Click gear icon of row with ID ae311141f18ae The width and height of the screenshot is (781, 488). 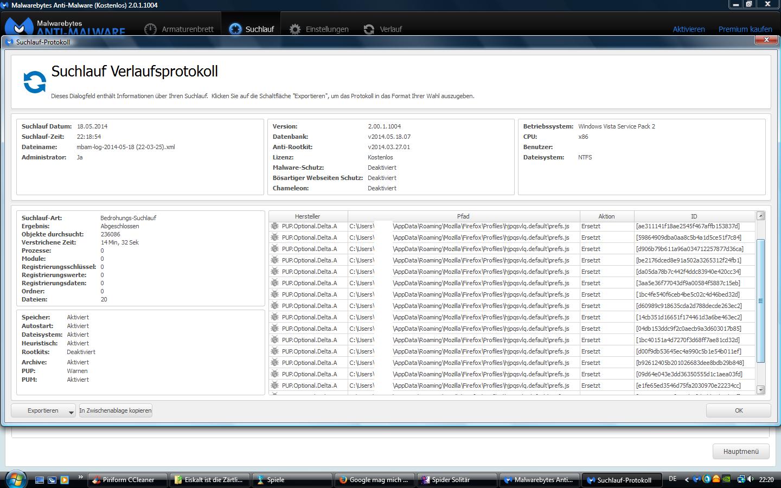[274, 226]
